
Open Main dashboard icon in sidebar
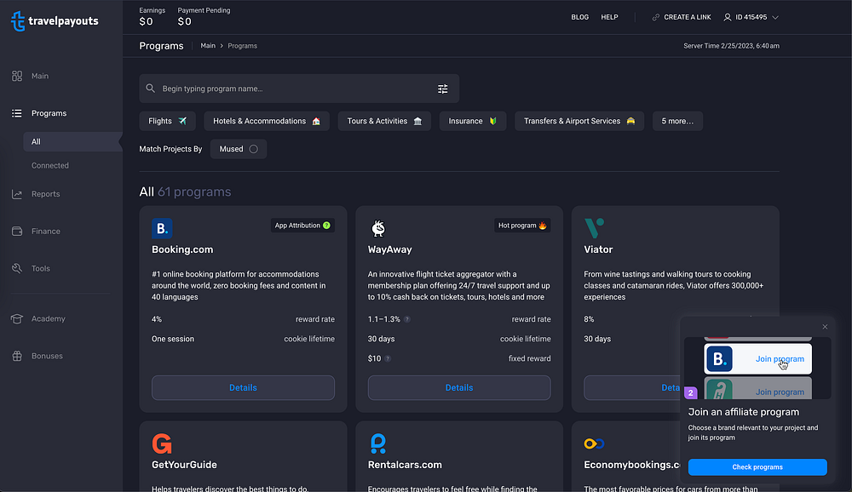tap(17, 76)
